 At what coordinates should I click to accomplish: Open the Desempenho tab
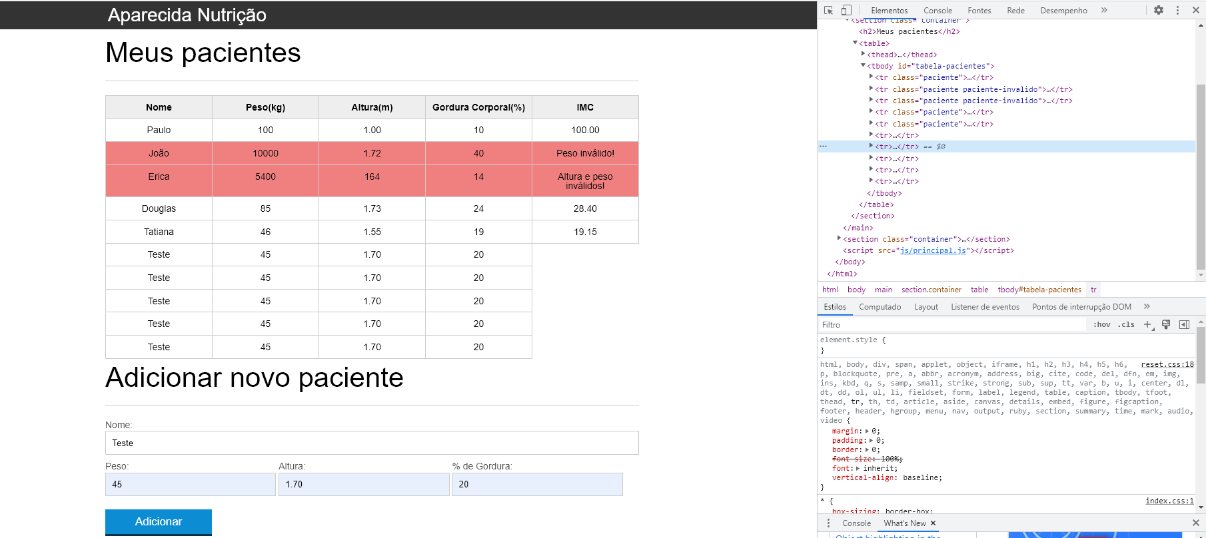1064,10
